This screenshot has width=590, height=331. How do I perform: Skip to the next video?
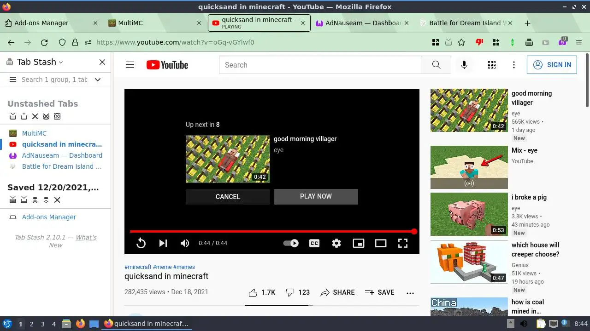[163, 243]
